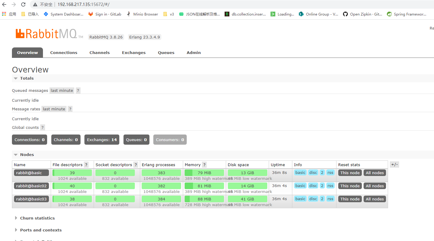Click rabbit@basic03 disk space bar 41 GiB
This screenshot has width=434, height=241.
tap(247, 199)
